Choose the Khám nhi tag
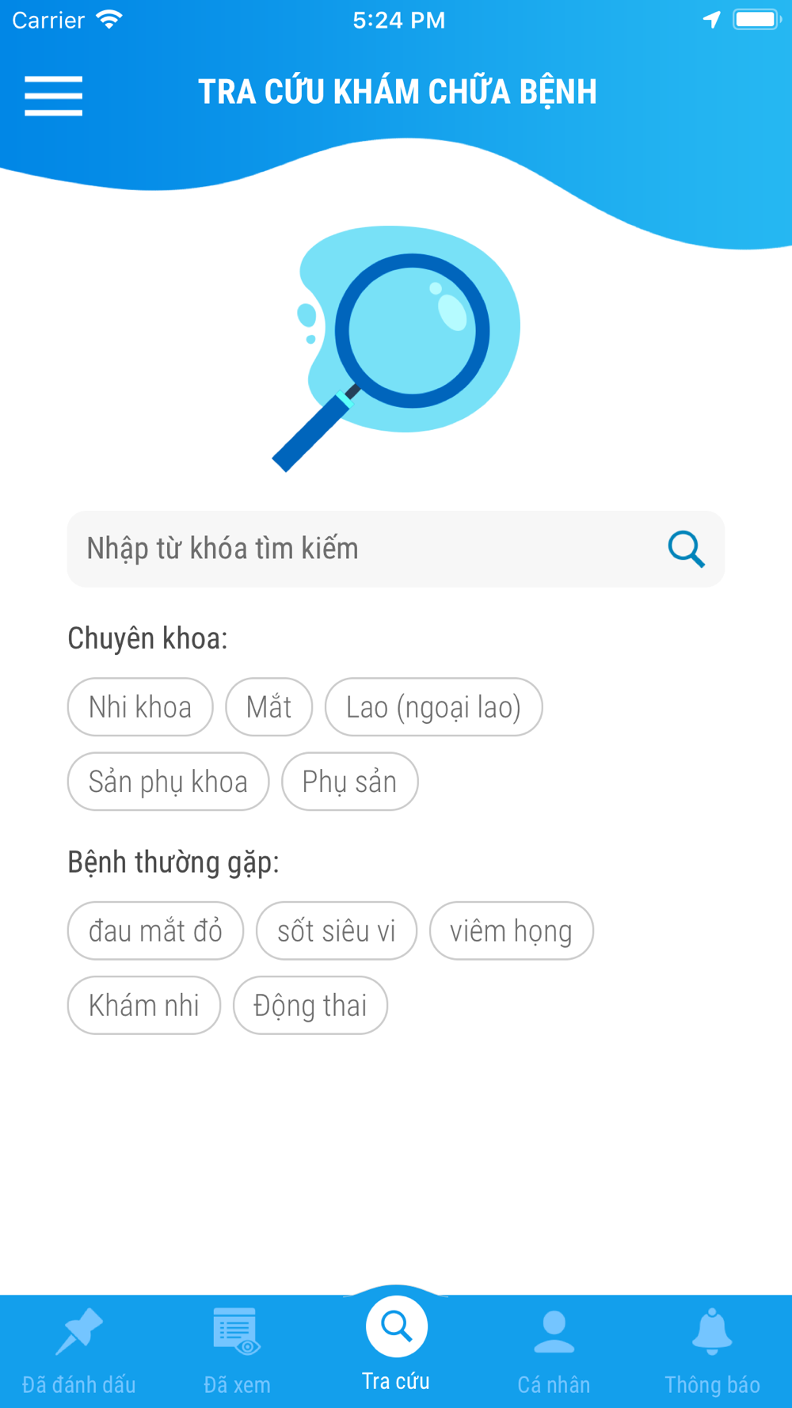Image resolution: width=792 pixels, height=1408 pixels. point(143,1005)
